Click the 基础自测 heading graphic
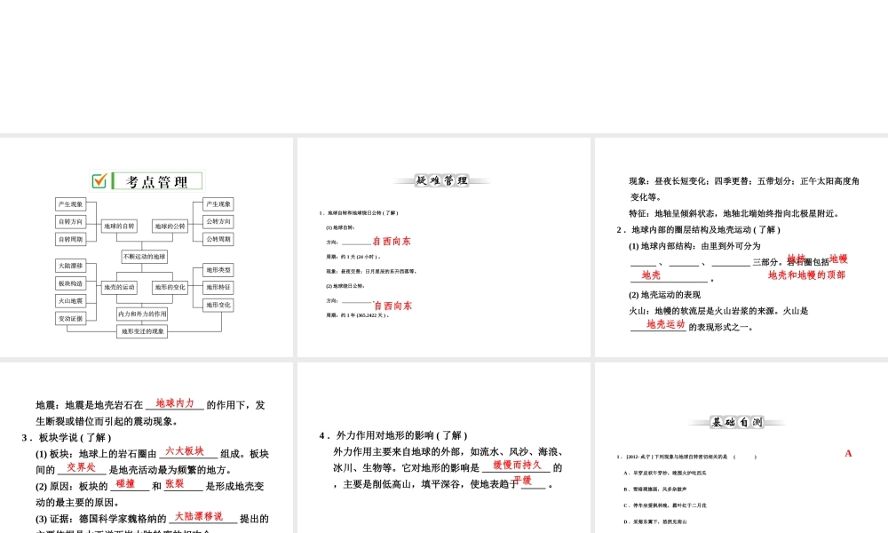This screenshot has height=533, width=888. point(737,422)
